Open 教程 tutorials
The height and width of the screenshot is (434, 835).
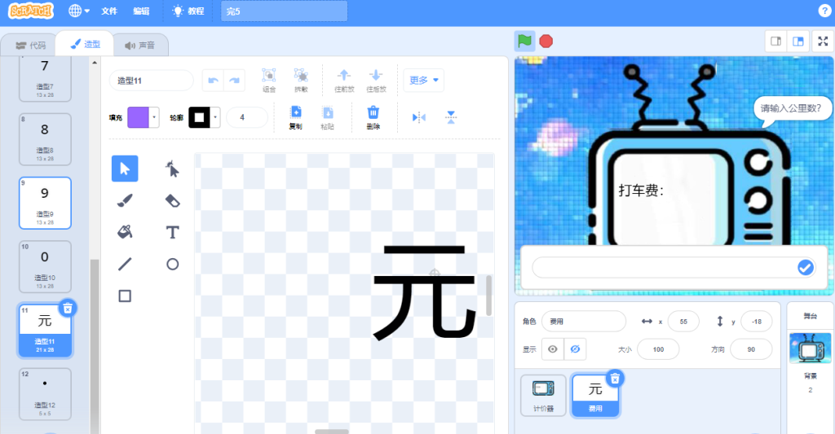click(x=188, y=11)
